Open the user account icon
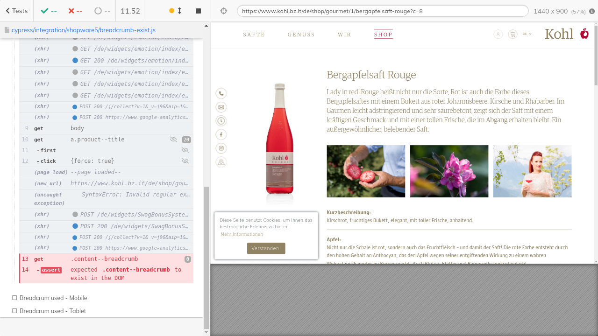 (x=498, y=34)
